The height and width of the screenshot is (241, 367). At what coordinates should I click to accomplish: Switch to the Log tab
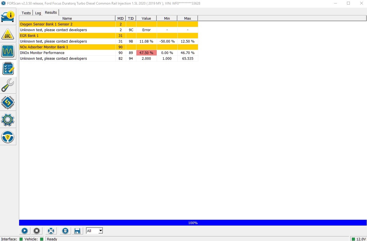tap(38, 13)
